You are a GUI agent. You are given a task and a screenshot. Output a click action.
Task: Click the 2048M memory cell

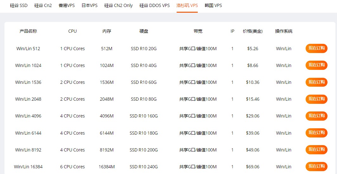pyautogui.click(x=107, y=99)
